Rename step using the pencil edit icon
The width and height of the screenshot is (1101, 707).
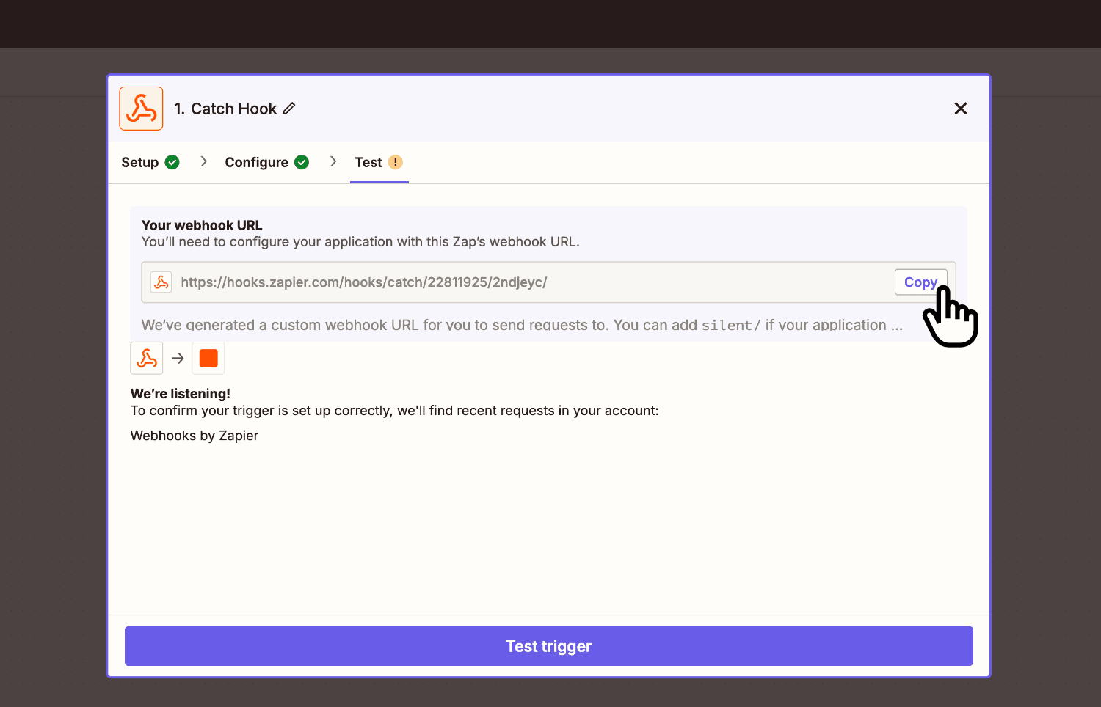[289, 109]
